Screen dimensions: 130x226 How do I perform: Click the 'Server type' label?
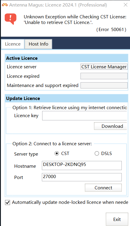26,154
